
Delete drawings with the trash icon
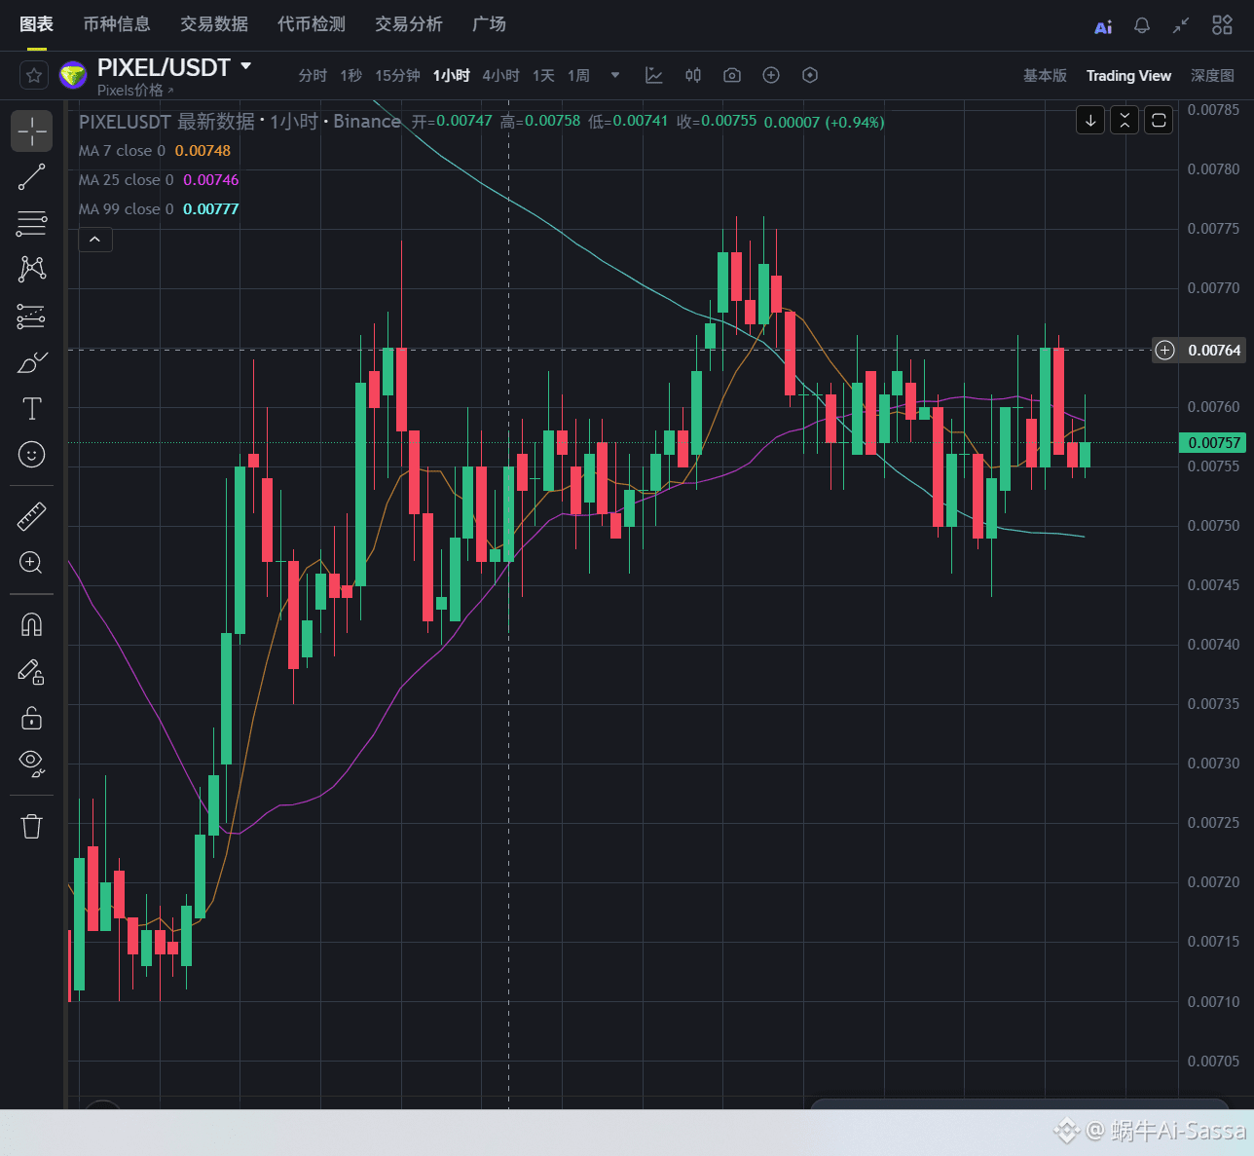point(31,826)
